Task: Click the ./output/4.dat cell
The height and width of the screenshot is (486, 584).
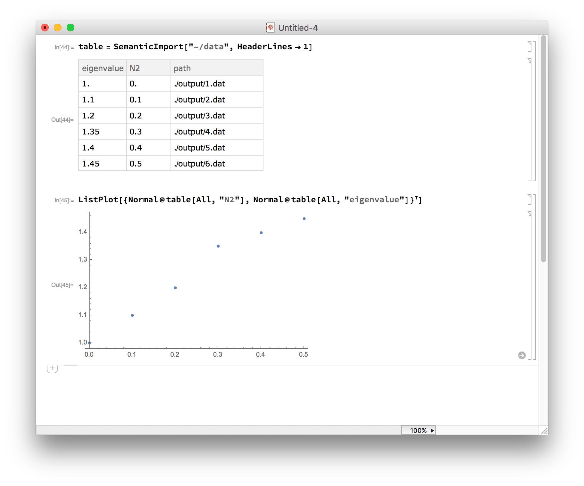Action: pos(217,132)
